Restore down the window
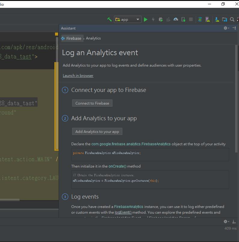 click(223, 4)
